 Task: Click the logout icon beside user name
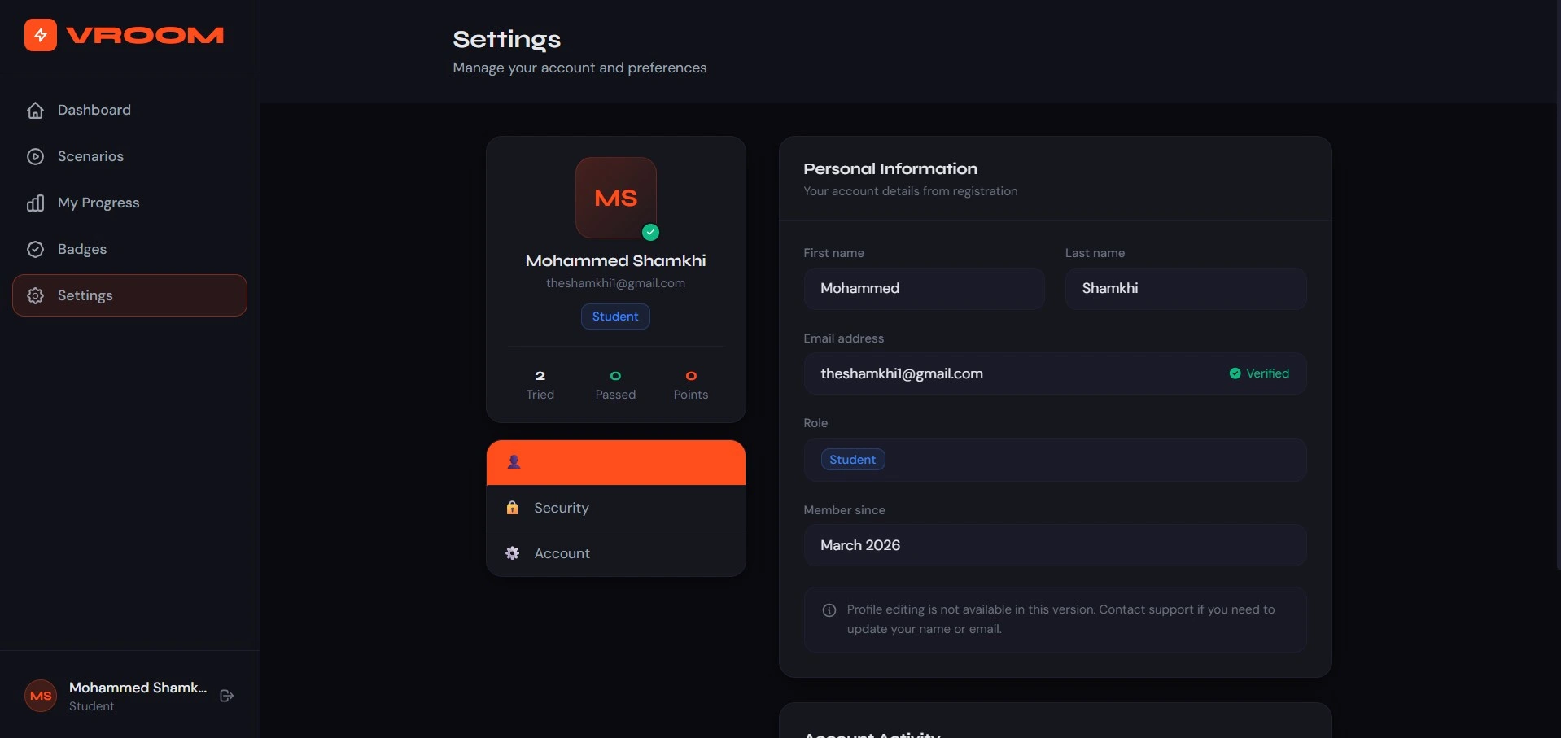[227, 696]
